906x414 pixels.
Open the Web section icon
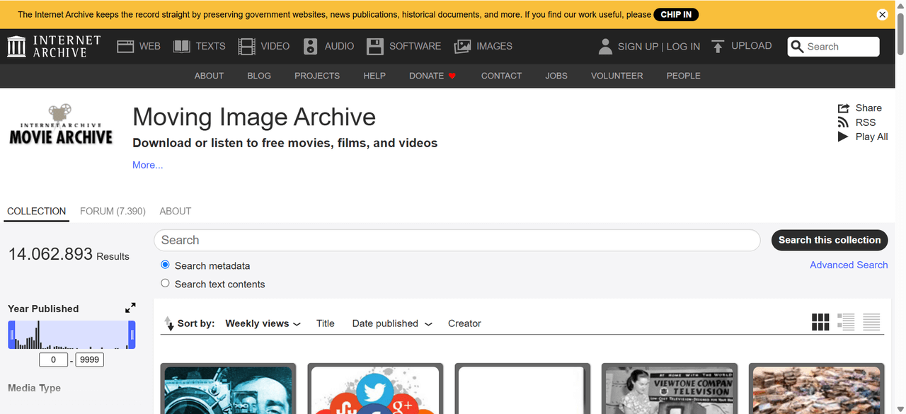click(x=125, y=47)
